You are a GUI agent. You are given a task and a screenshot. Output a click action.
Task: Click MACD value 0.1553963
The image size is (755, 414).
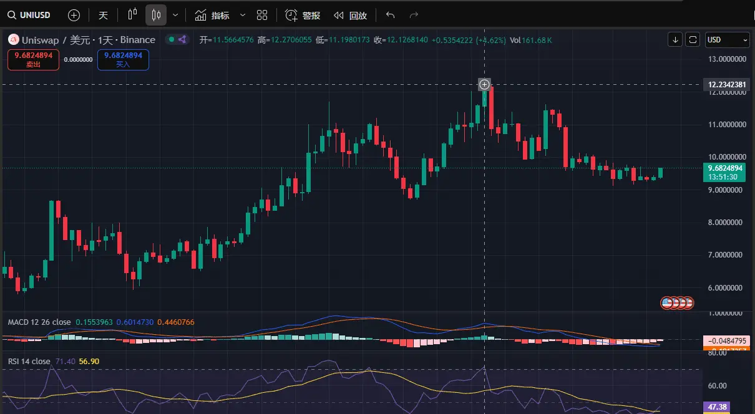[x=94, y=322]
